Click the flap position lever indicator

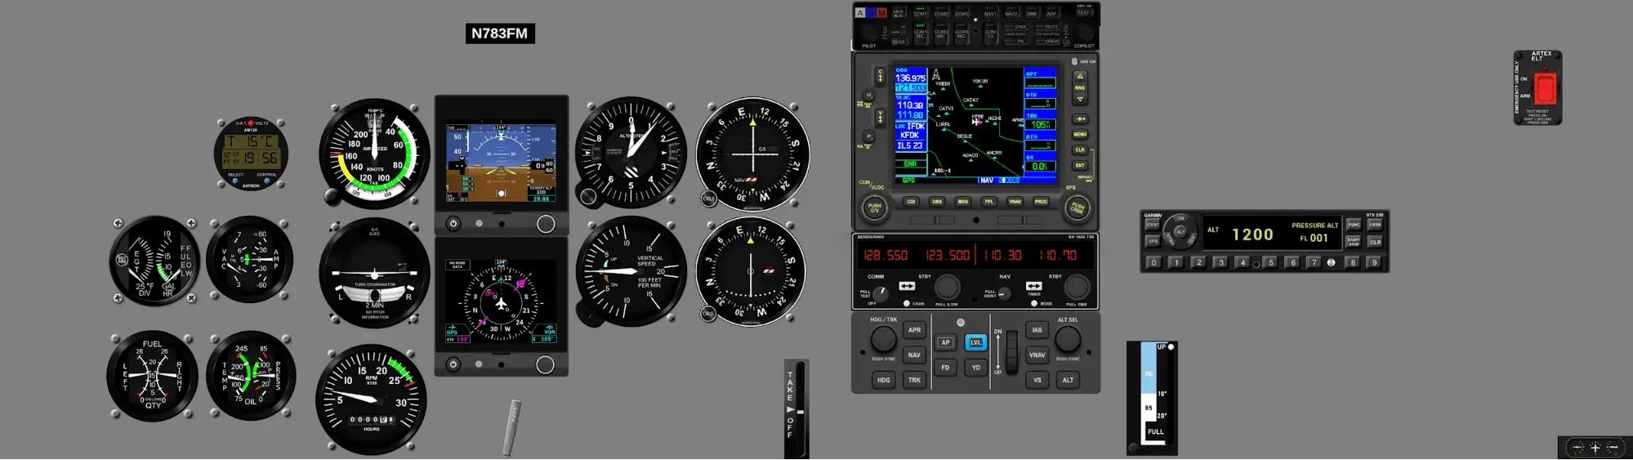coord(1152,396)
